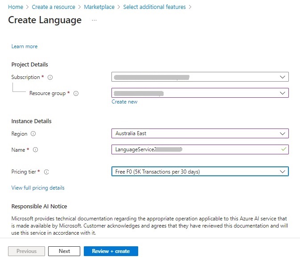Screen dimensions: 300x261
Task: Expand the Subscription dropdown
Action: click(200, 77)
